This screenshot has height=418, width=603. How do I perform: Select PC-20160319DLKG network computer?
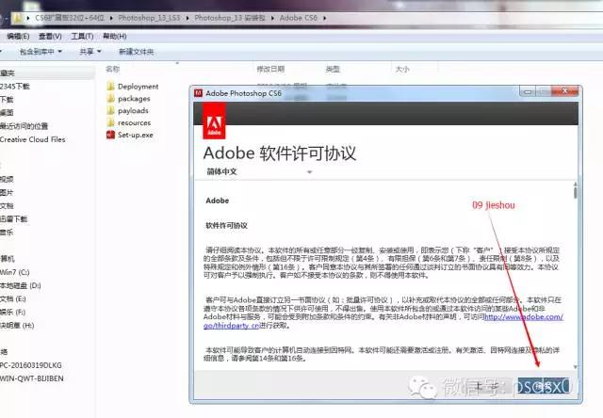coord(31,365)
